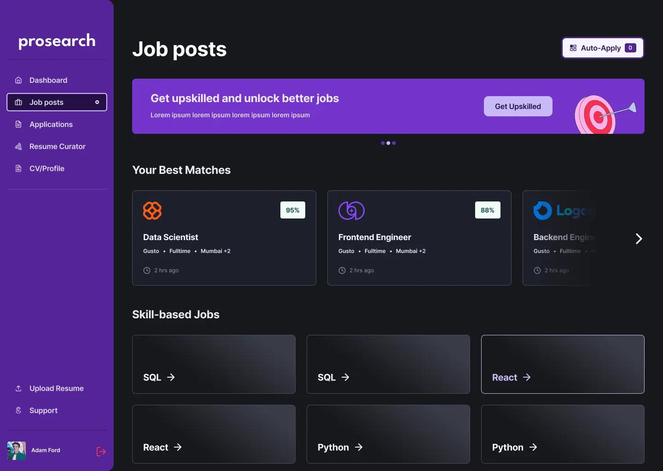Viewport: 663px width, 471px height.
Task: Select the middle banner carousel dot
Action: 388,143
